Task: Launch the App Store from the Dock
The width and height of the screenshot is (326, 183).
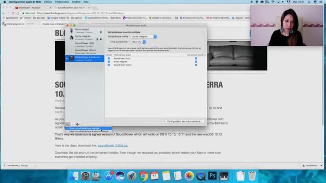Action: pyautogui.click(x=108, y=176)
